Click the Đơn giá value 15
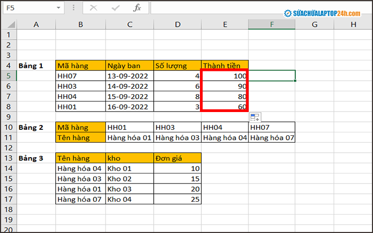The width and height of the screenshot is (373, 233). pos(178,178)
